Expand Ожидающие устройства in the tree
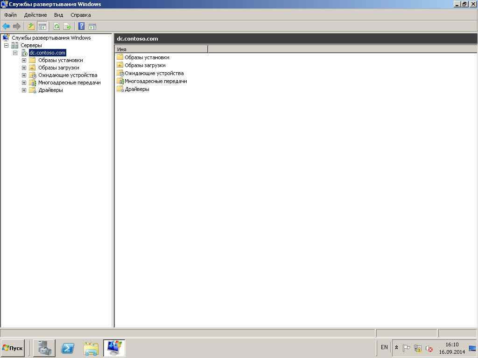 [24, 75]
